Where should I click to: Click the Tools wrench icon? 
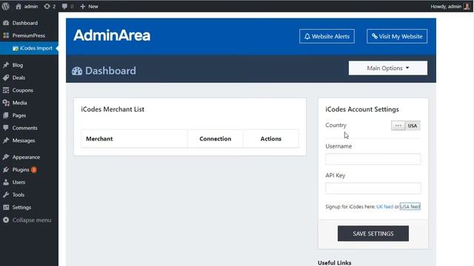[6, 195]
